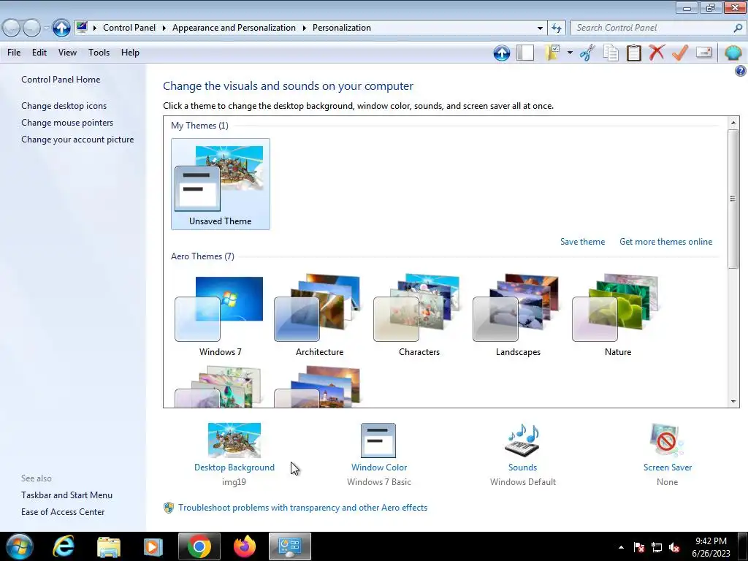Viewport: 748px width, 561px height.
Task: Open Change desktop icons
Action: pyautogui.click(x=64, y=106)
